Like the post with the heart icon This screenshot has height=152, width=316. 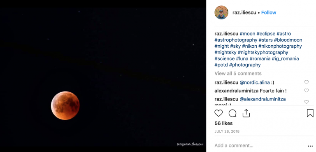[218, 113]
